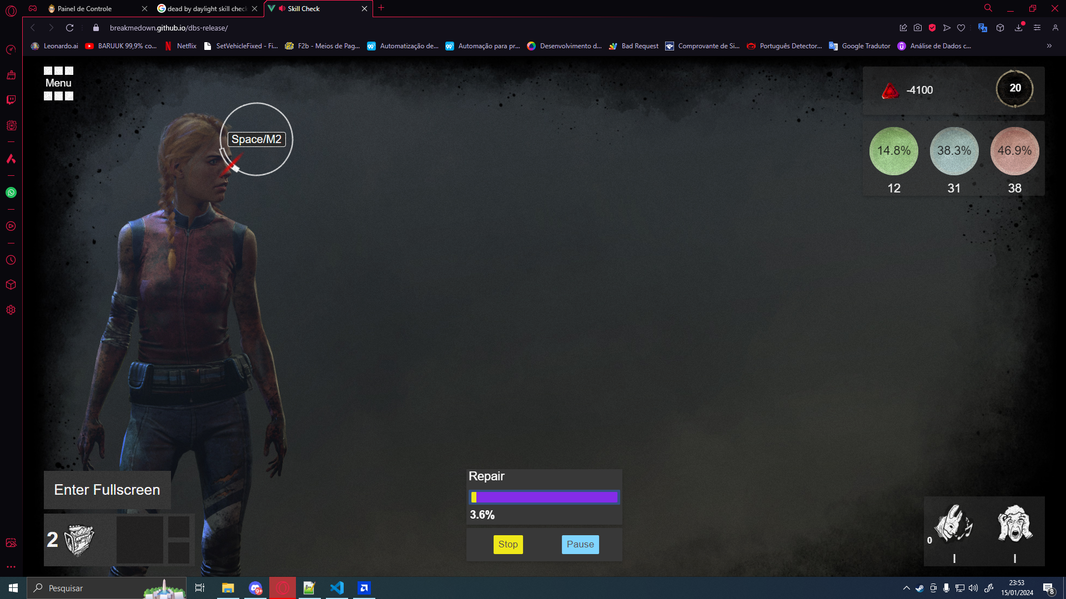Screen dimensions: 1066x599
Task: Expand the hidden bookmarks chevron
Action: pyautogui.click(x=1049, y=46)
